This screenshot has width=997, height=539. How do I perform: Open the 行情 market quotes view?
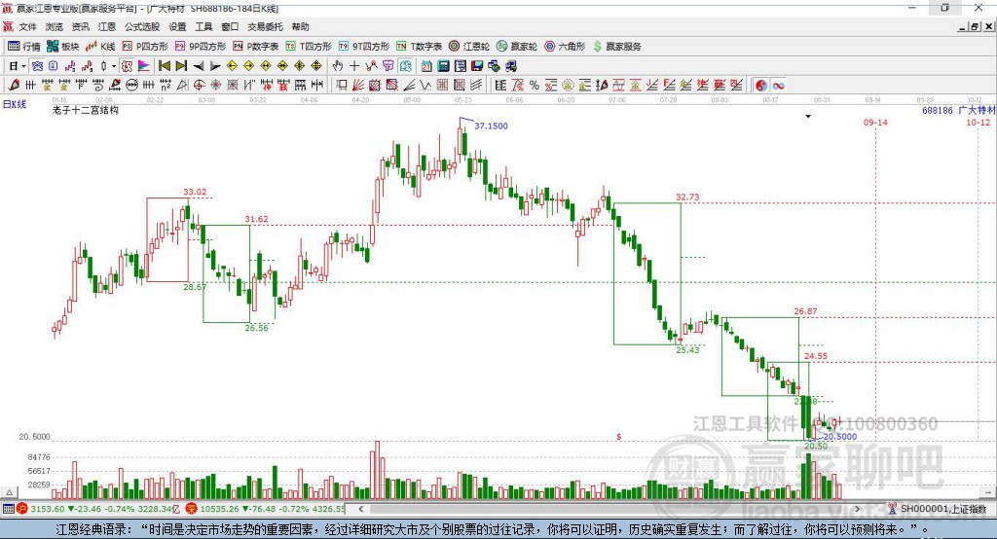tap(23, 47)
